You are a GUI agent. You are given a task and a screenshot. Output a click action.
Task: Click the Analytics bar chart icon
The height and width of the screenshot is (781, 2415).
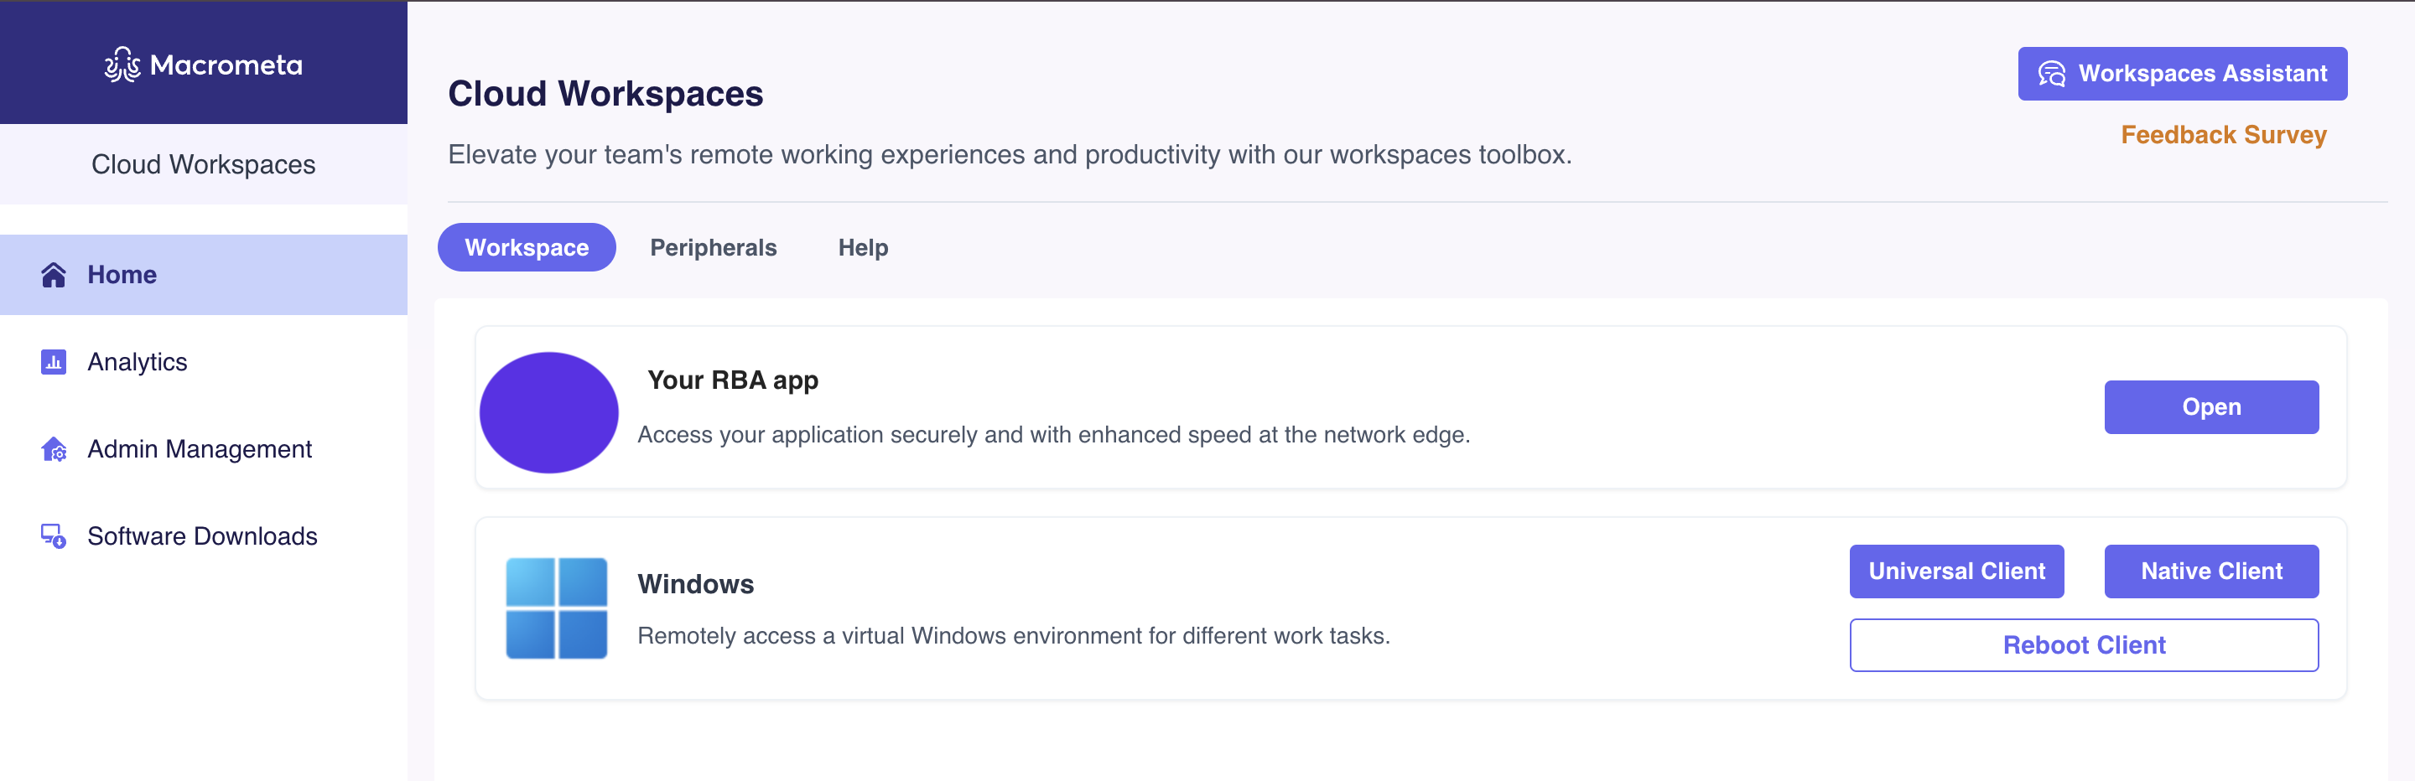point(54,361)
